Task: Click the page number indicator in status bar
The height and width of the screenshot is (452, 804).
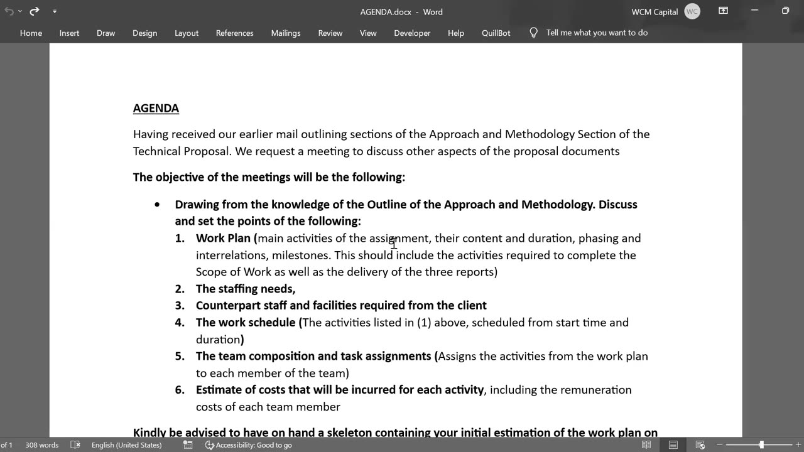Action: point(6,444)
